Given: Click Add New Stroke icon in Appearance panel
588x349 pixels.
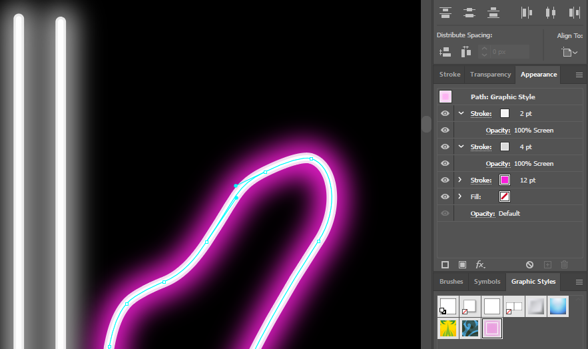Looking at the screenshot, I should [445, 264].
